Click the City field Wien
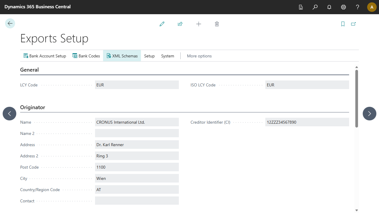The image size is (379, 213). [x=137, y=178]
